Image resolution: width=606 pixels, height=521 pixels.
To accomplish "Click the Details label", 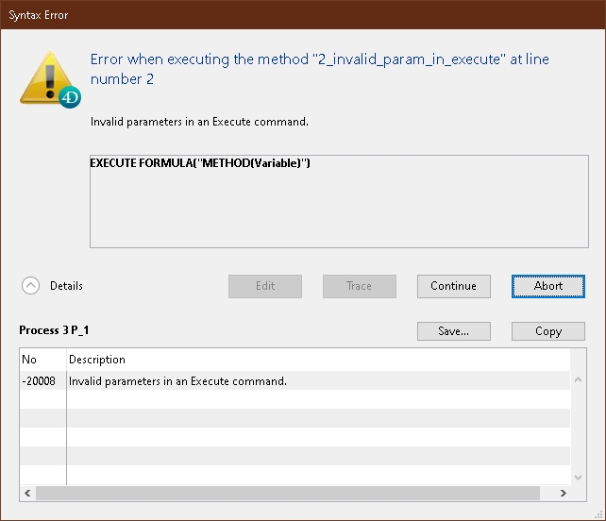I will coord(66,286).
